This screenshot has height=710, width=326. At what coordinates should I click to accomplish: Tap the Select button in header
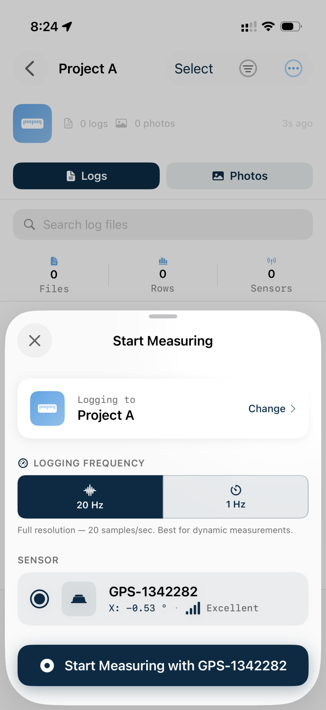194,69
